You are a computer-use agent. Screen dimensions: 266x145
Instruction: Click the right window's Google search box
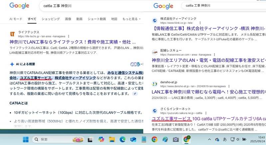pyautogui.click(x=223, y=6)
